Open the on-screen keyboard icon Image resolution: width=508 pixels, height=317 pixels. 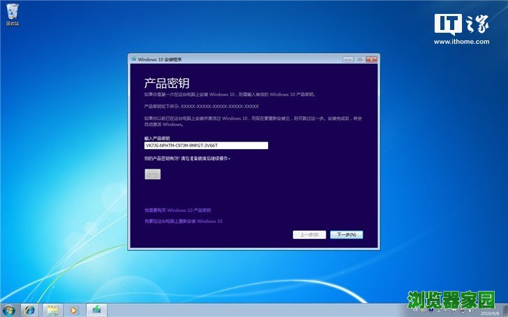[x=152, y=174]
